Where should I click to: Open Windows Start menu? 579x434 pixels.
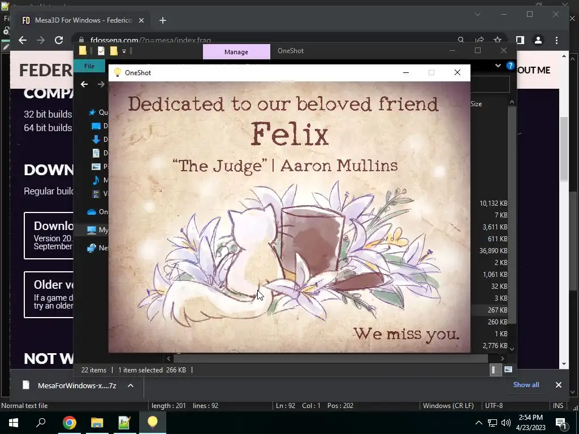click(14, 423)
